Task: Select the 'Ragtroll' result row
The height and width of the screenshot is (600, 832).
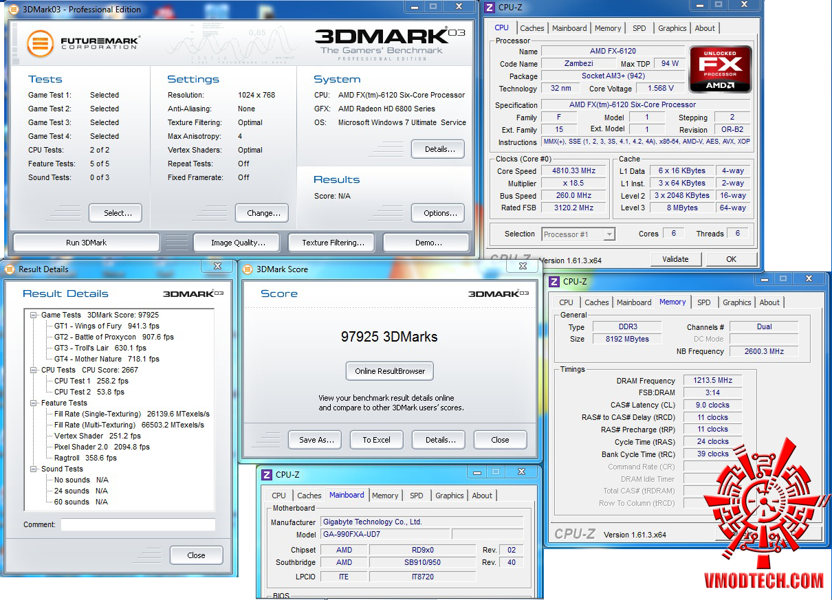Action: (85, 458)
